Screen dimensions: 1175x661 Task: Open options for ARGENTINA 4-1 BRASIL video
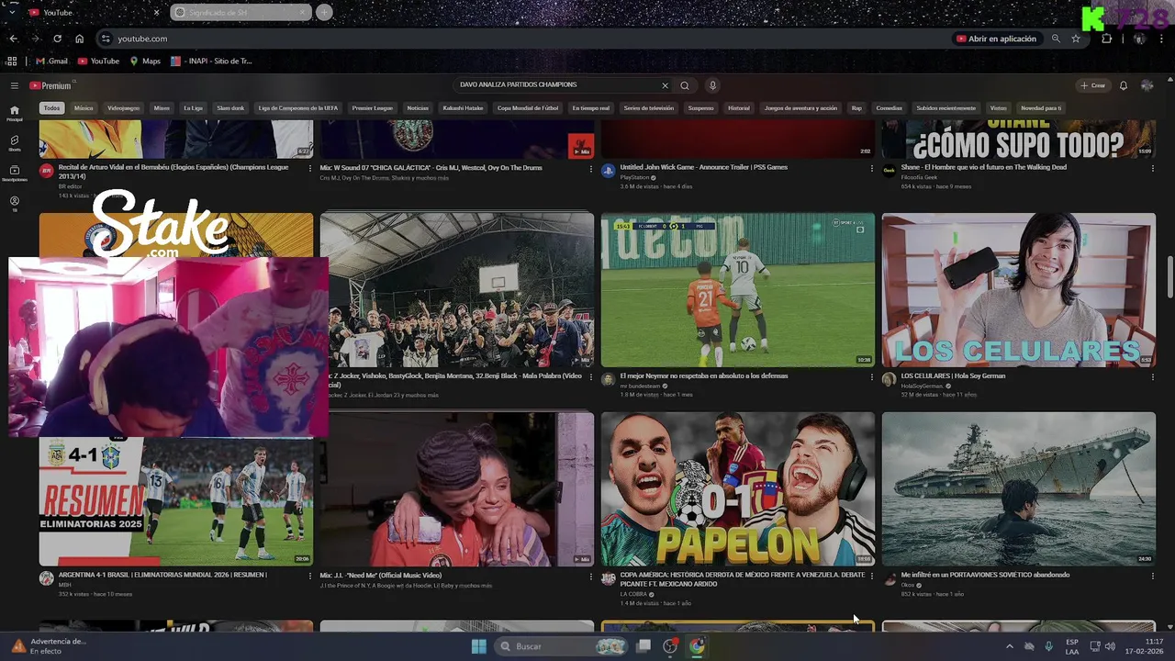click(309, 577)
